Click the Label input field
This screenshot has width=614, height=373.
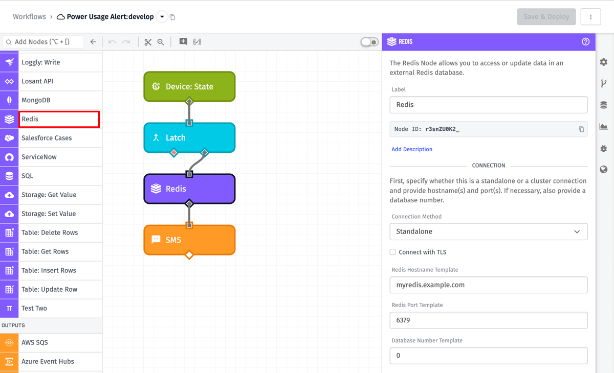tap(489, 105)
